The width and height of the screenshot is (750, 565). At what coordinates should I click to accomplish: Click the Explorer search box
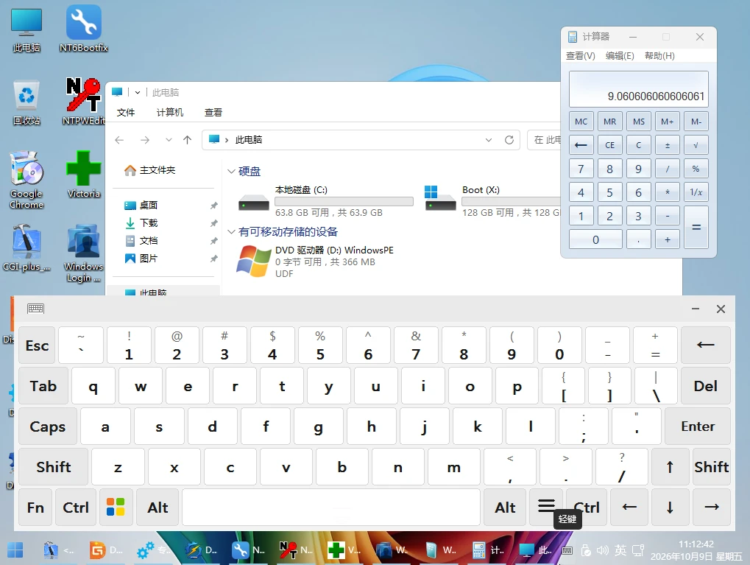[544, 140]
